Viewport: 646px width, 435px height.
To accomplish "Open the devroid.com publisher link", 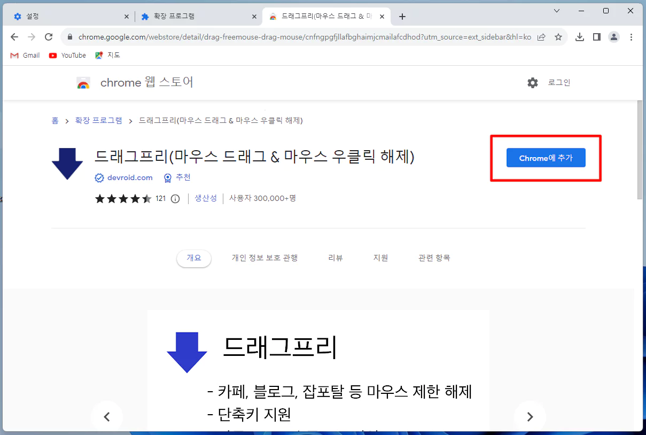I will click(129, 178).
